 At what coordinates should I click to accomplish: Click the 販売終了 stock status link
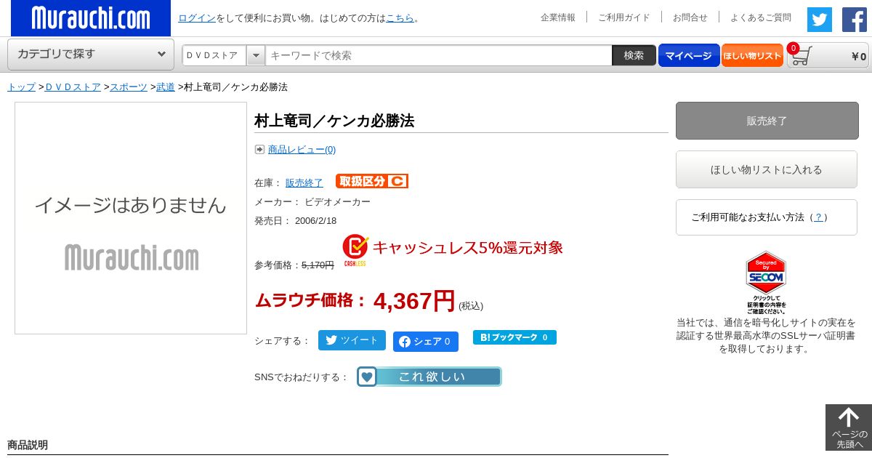coord(304,182)
